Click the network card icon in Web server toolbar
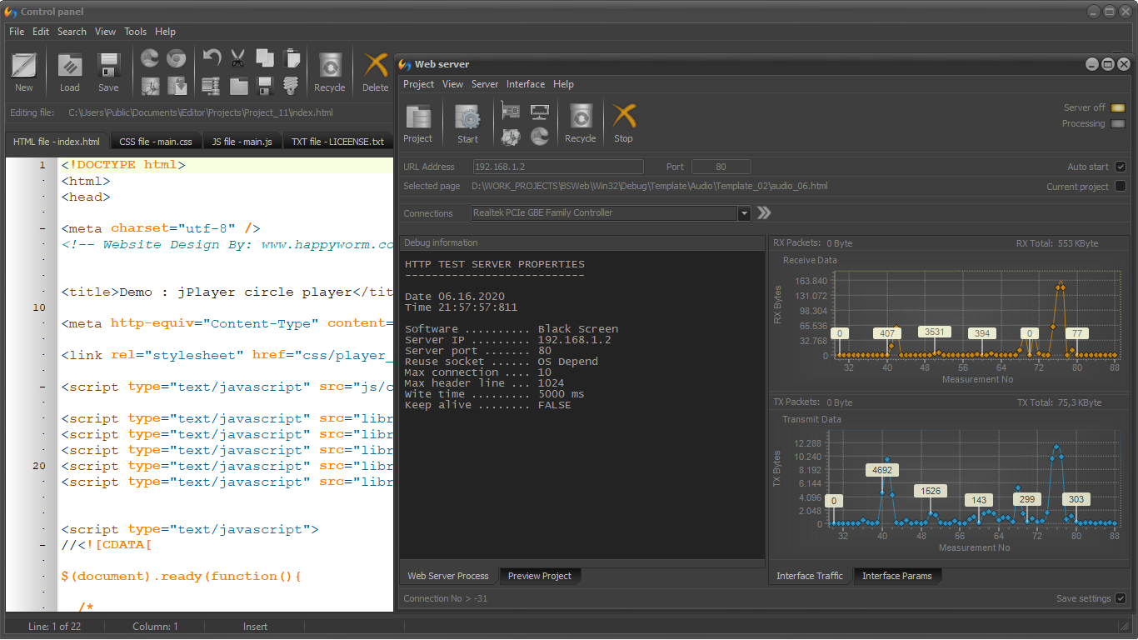 click(511, 112)
